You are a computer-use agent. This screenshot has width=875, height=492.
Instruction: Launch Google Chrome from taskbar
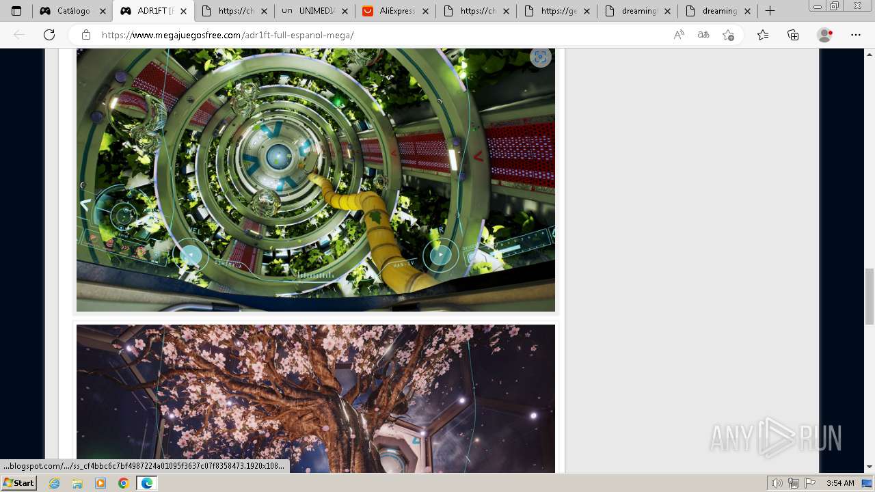tap(123, 483)
